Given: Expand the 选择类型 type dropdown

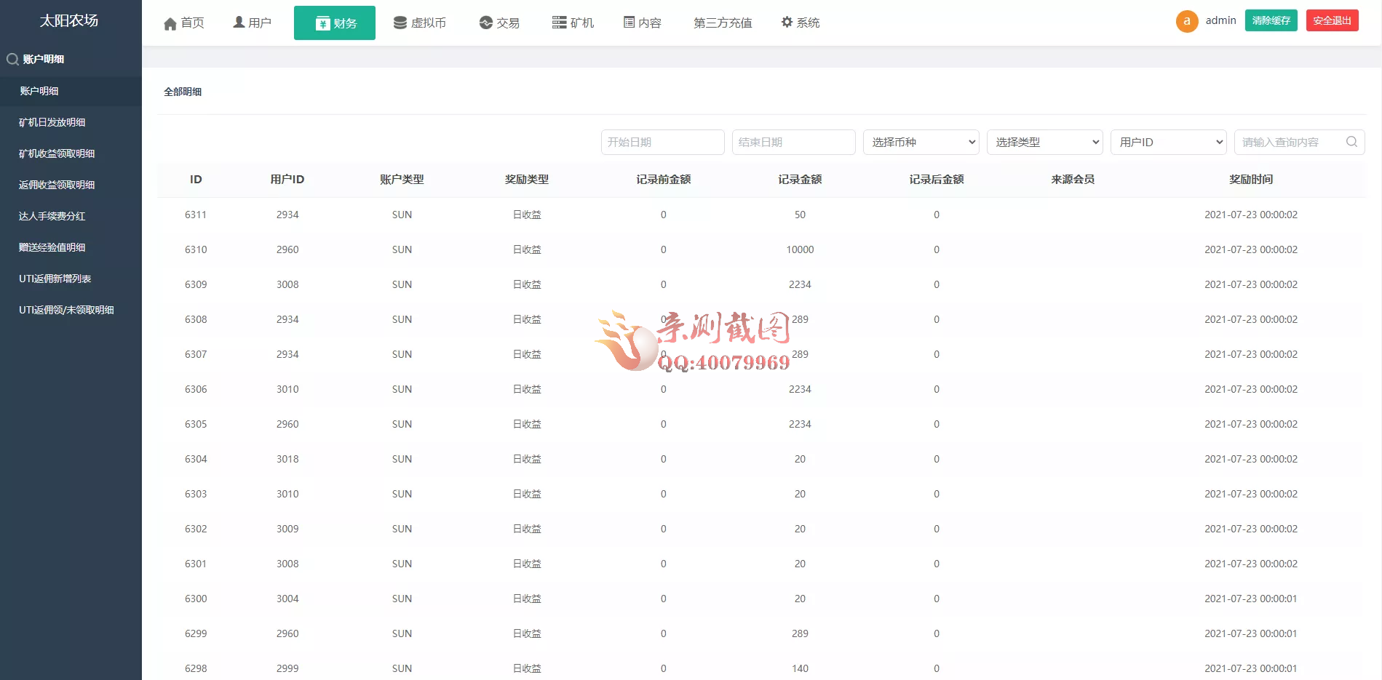Looking at the screenshot, I should point(1044,142).
